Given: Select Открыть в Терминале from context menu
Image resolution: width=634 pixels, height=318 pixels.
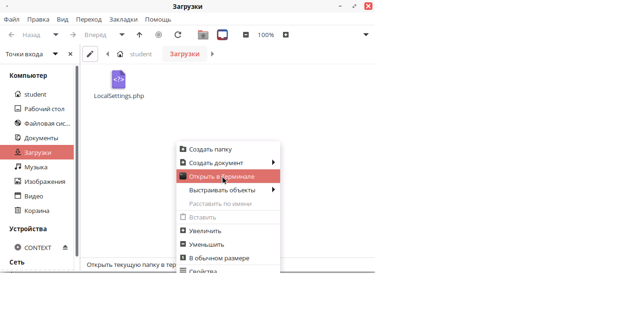Looking at the screenshot, I should click(x=222, y=176).
